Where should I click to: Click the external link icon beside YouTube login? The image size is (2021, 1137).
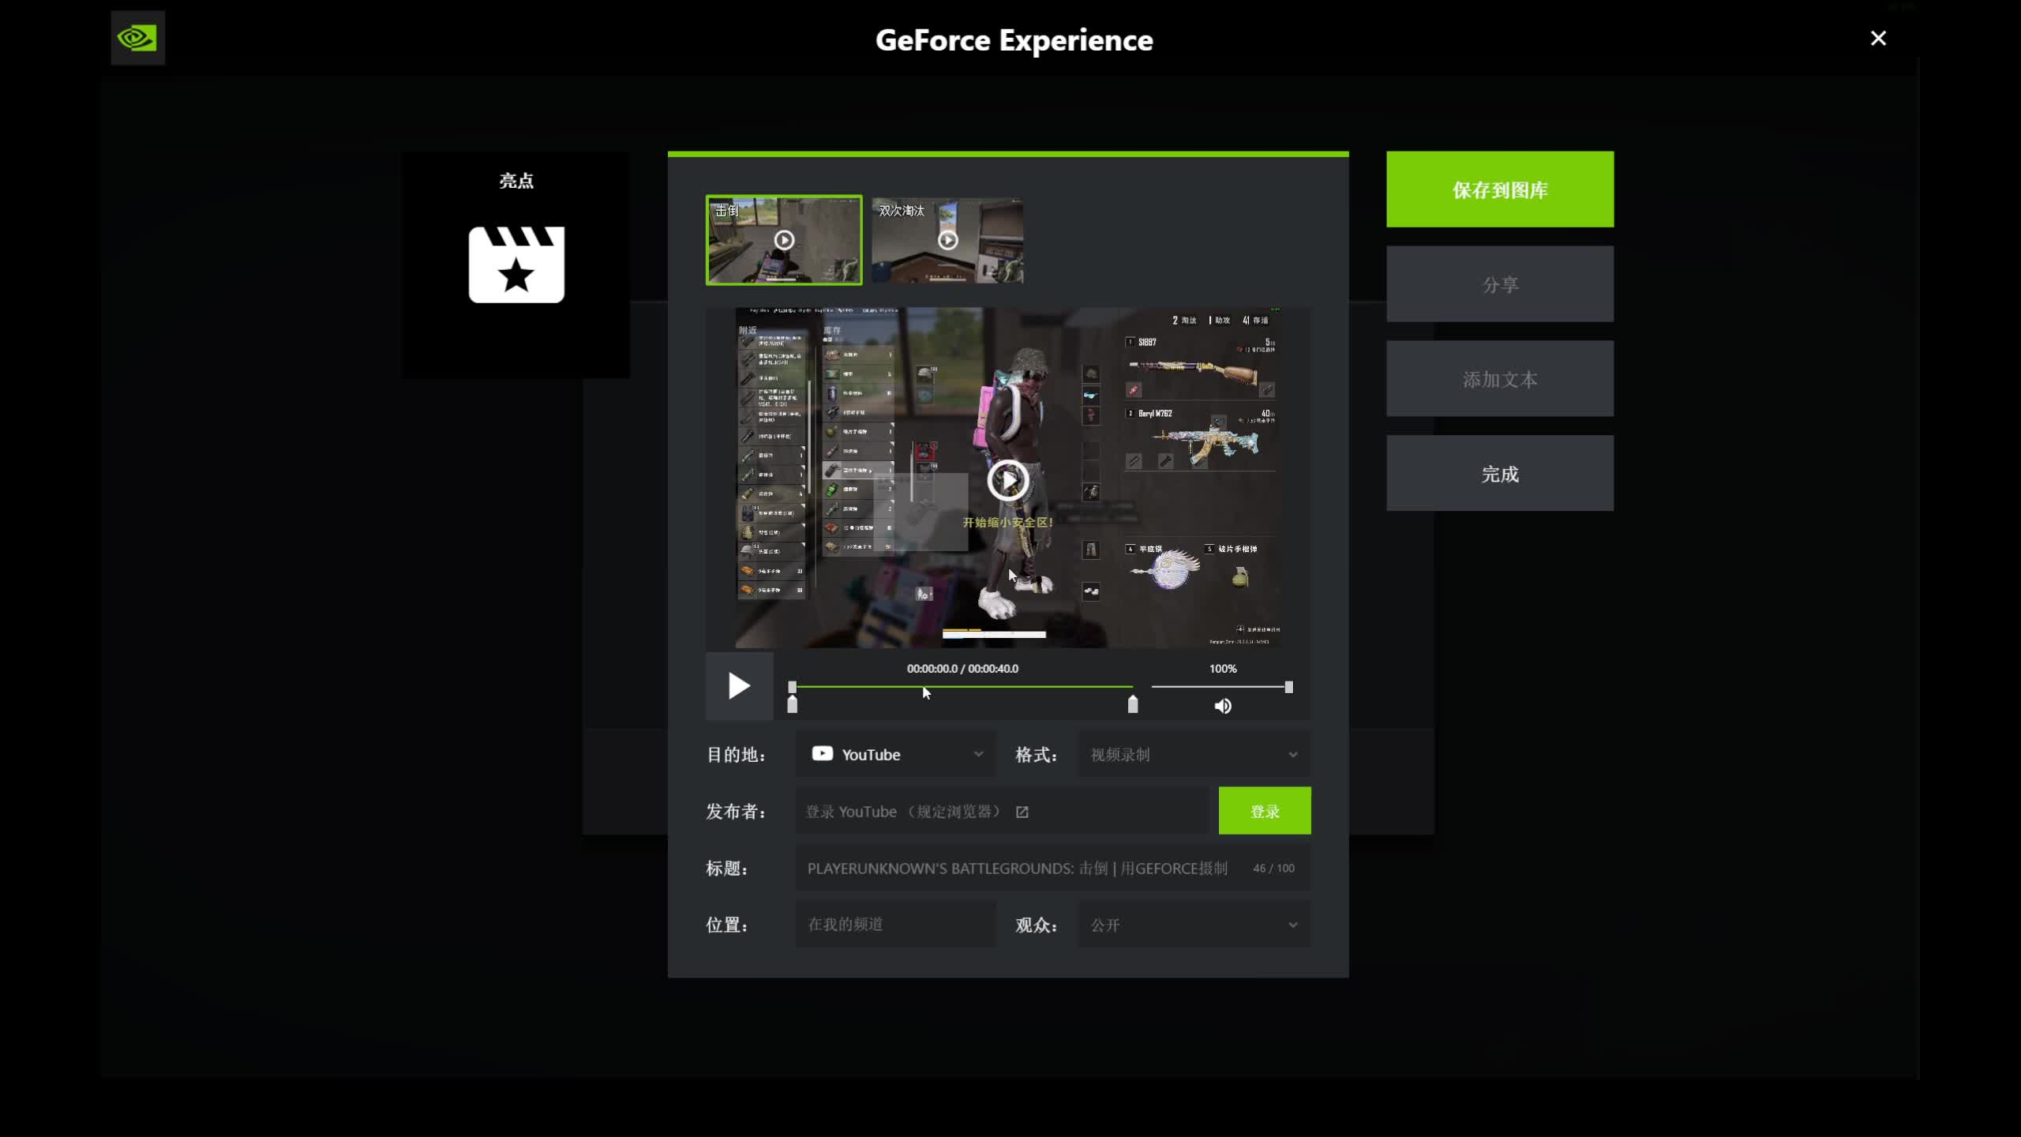[1022, 812]
